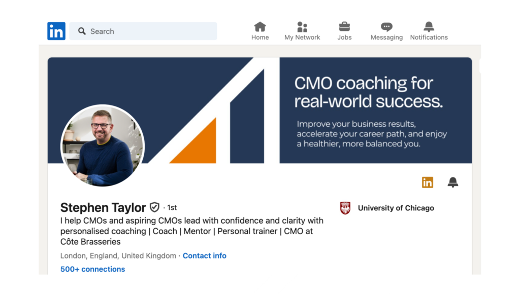The width and height of the screenshot is (520, 294).
Task: Click the 1st degree connection label
Action: point(172,208)
